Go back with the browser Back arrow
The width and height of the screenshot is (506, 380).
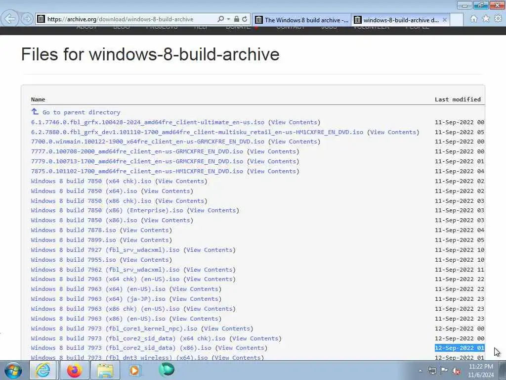[10, 19]
